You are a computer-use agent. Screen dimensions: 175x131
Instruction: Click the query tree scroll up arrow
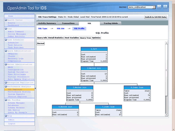click(167, 43)
